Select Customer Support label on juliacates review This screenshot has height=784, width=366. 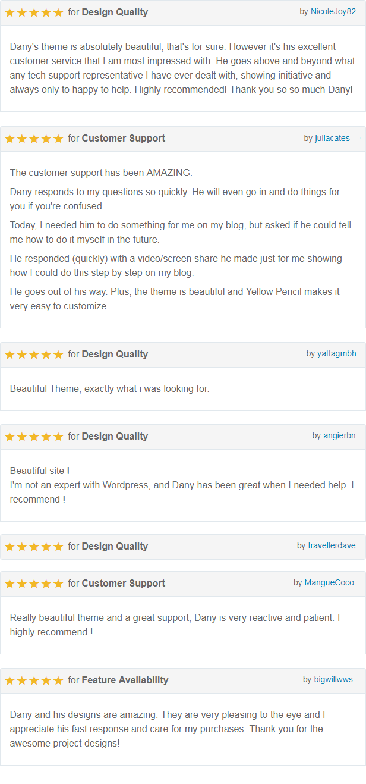pyautogui.click(x=124, y=138)
